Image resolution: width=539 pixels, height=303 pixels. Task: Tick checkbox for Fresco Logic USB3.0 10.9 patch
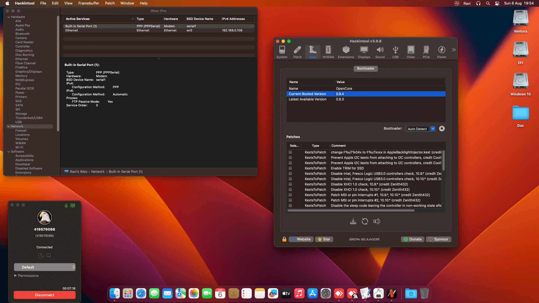click(x=290, y=174)
